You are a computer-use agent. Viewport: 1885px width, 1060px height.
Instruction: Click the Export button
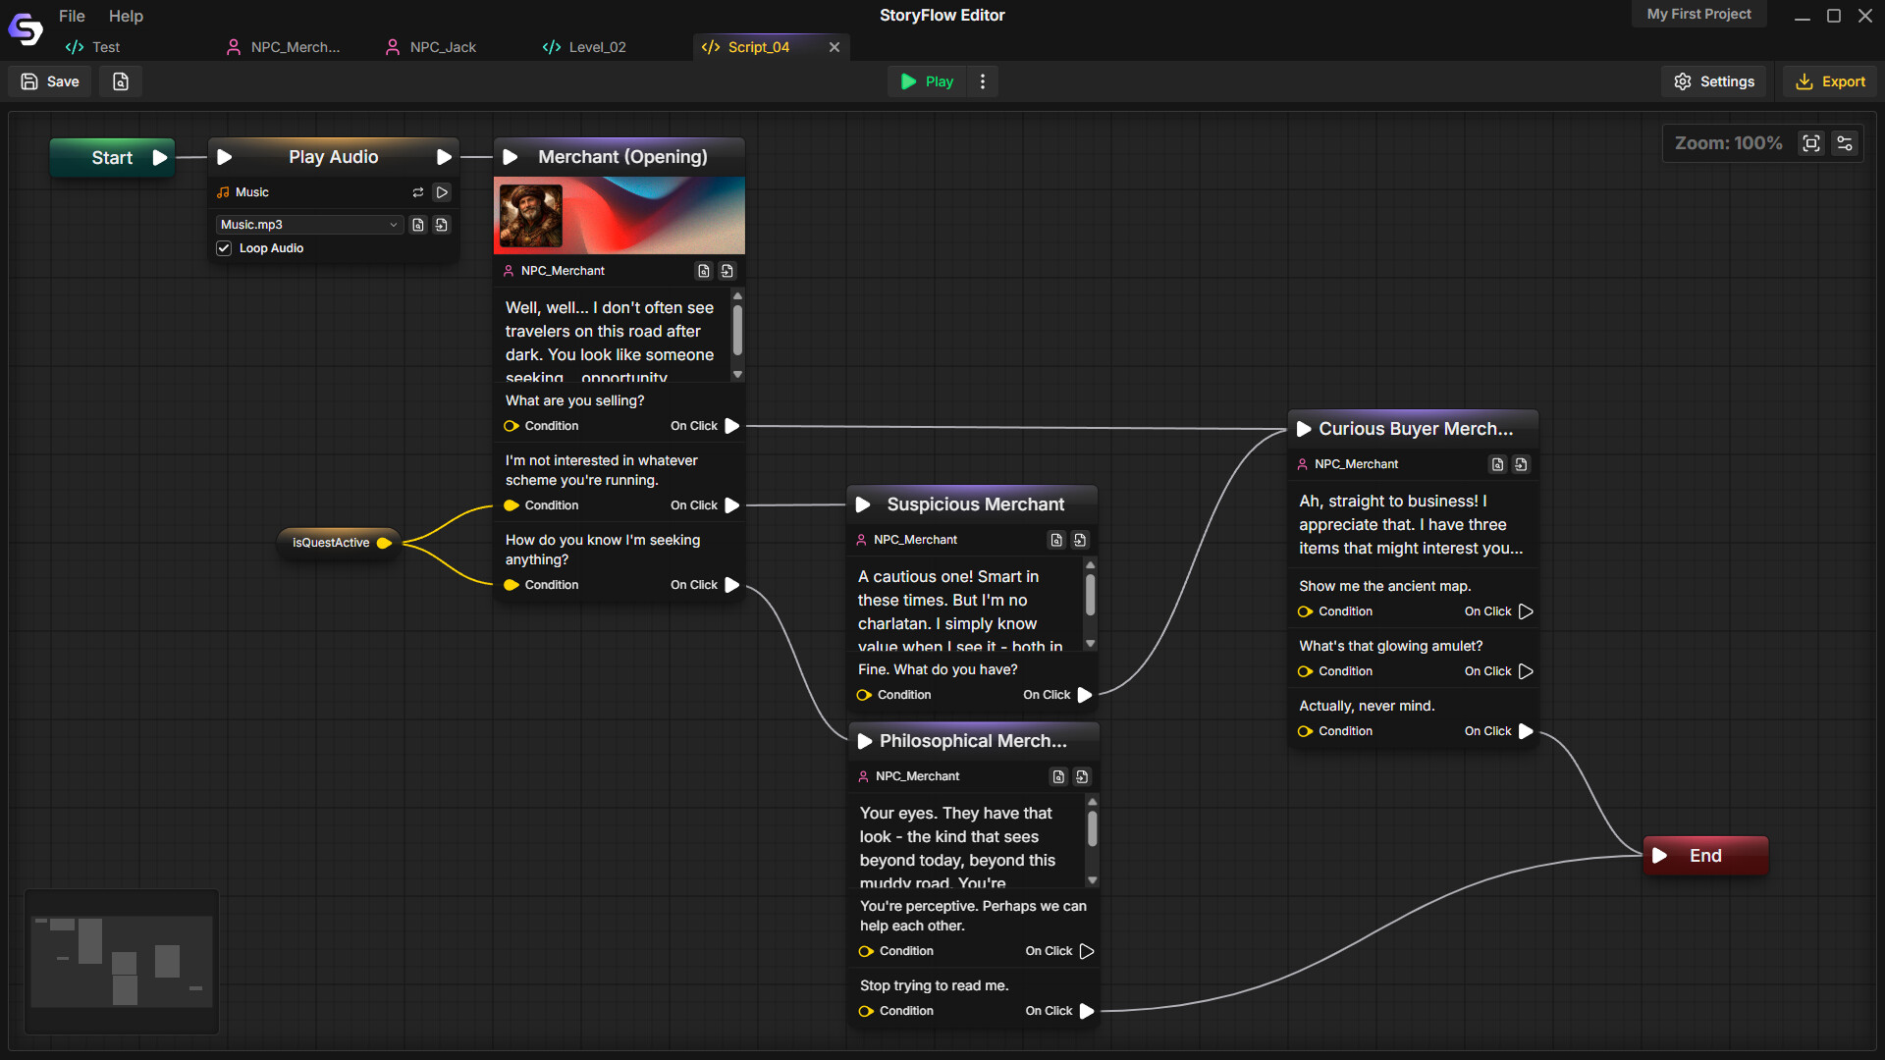tap(1830, 81)
